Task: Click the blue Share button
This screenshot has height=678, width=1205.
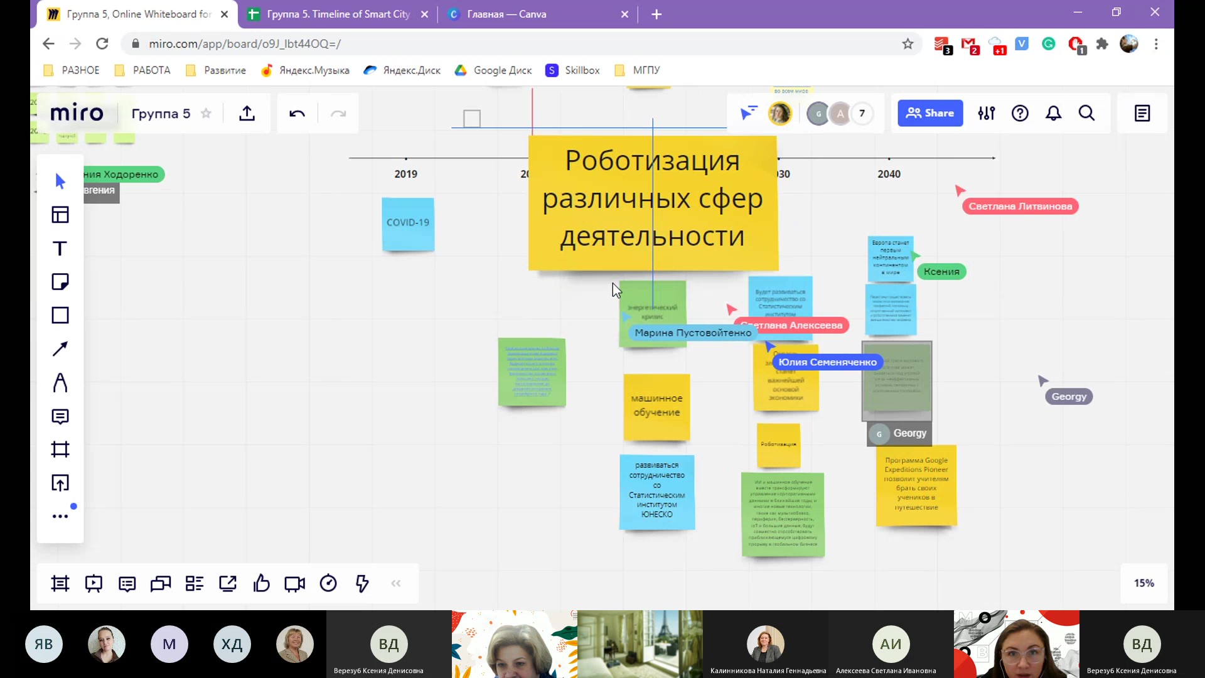Action: pos(930,113)
